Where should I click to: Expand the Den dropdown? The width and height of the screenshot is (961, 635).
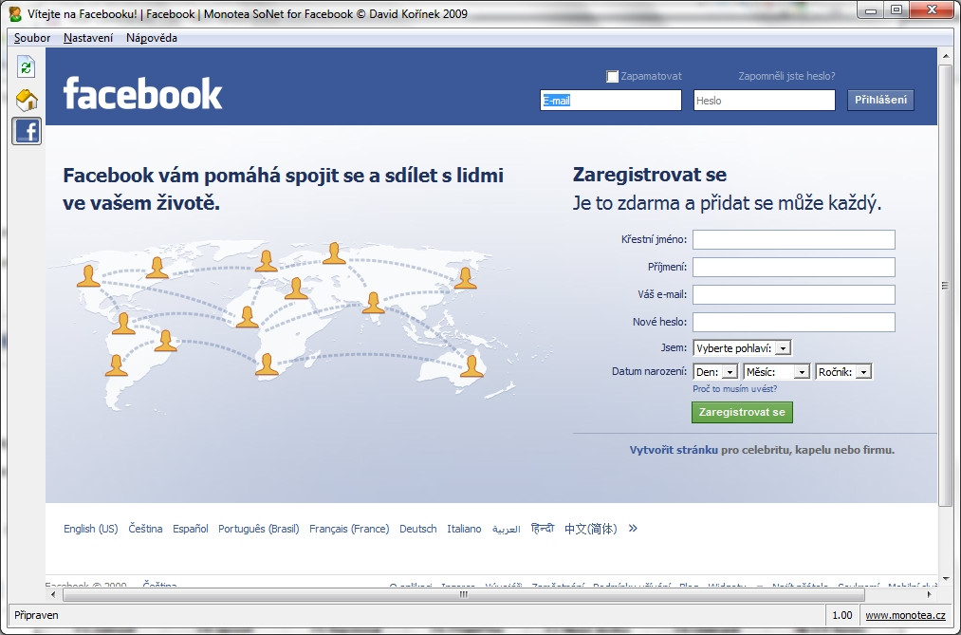[x=715, y=372]
